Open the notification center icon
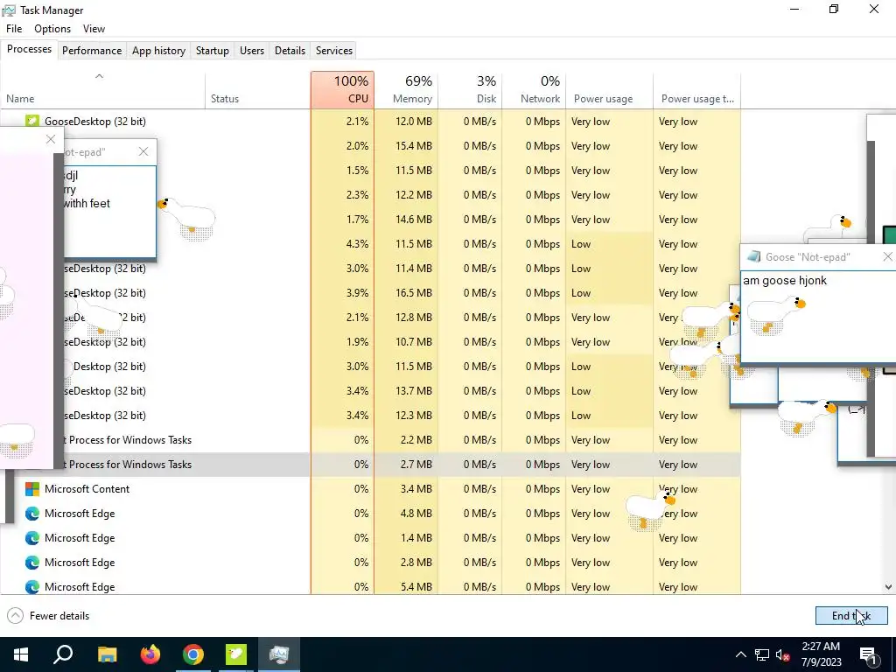The image size is (896, 672). [868, 654]
